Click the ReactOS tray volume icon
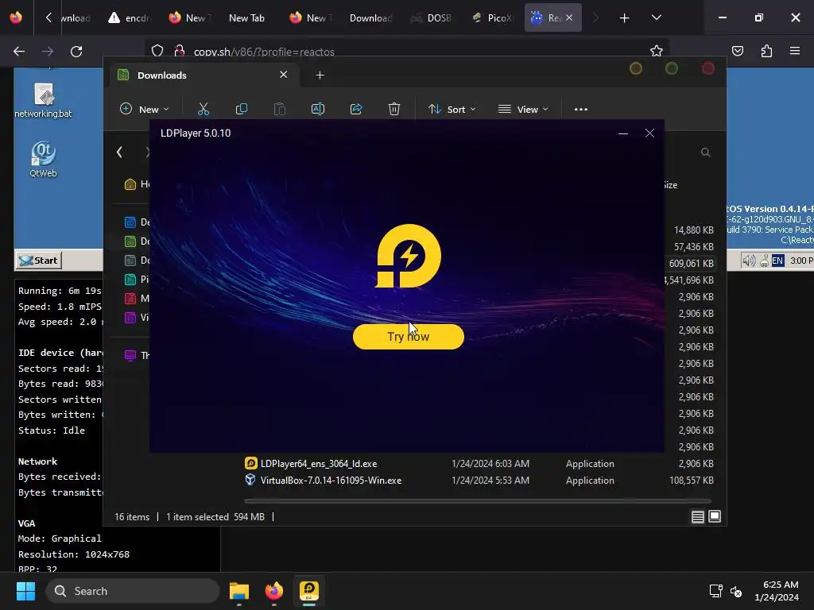 (749, 261)
